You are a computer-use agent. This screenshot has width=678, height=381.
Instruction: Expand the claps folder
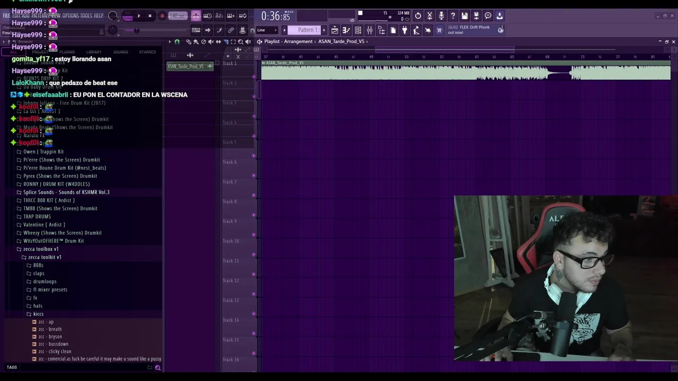(39, 273)
